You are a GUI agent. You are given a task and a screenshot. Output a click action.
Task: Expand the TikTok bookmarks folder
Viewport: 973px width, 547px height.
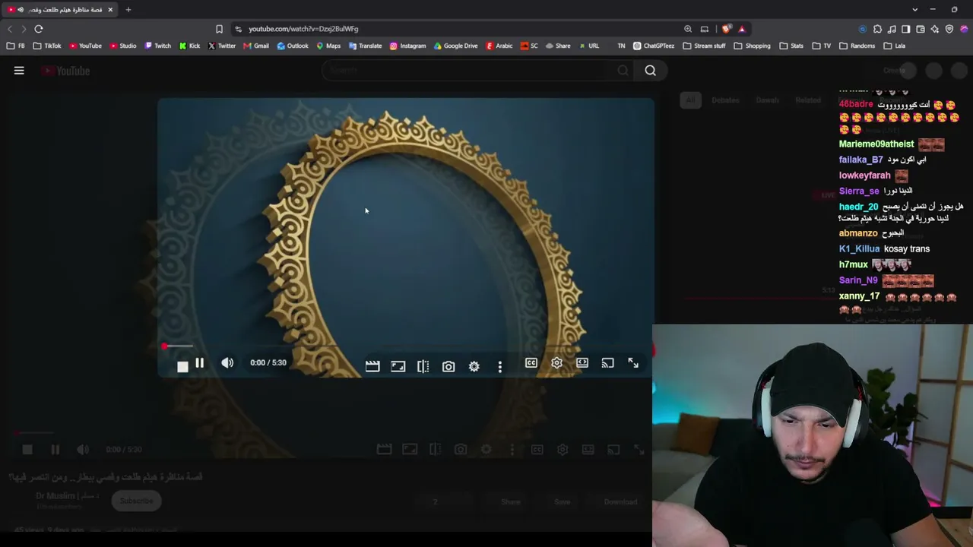click(47, 46)
